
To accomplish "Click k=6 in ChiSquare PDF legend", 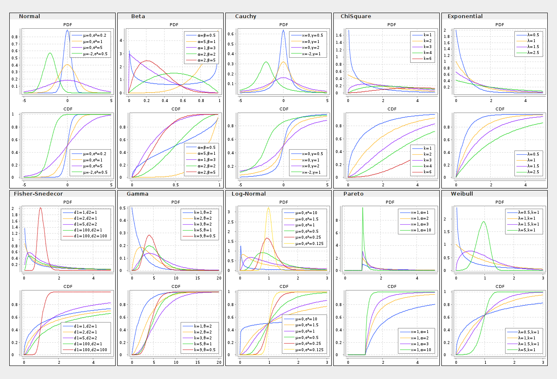I will pos(427,59).
